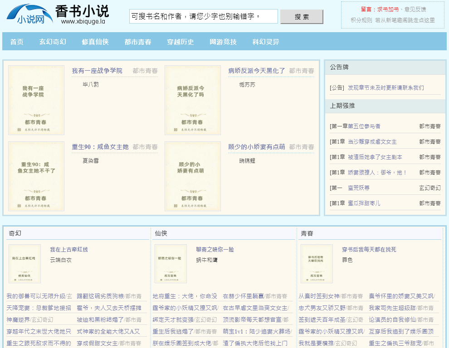Open the 聊斋之喷你一脸 title link

(x=215, y=250)
